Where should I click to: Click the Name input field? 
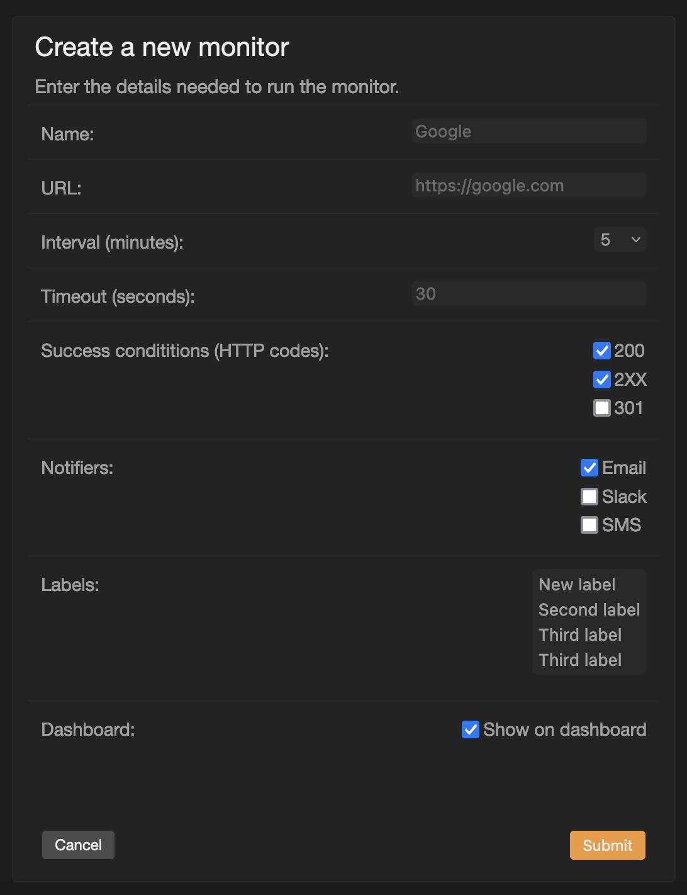coord(528,131)
